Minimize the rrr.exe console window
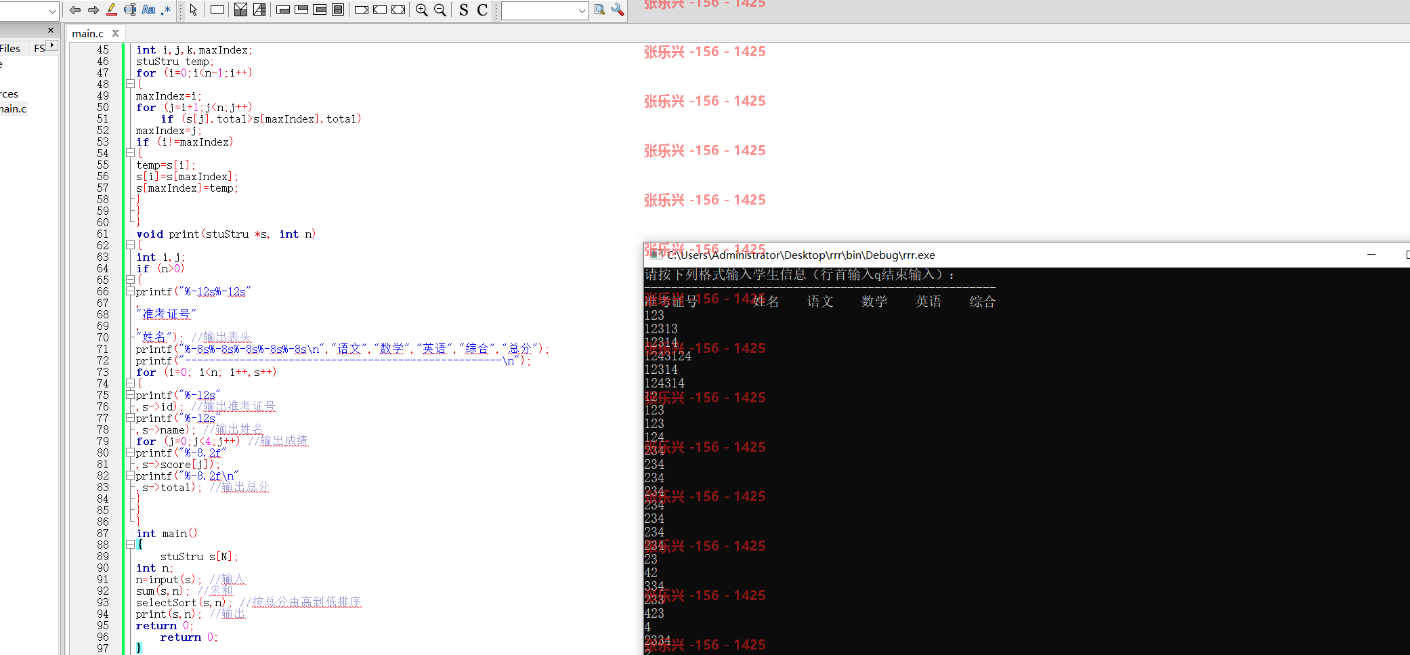 (1371, 255)
